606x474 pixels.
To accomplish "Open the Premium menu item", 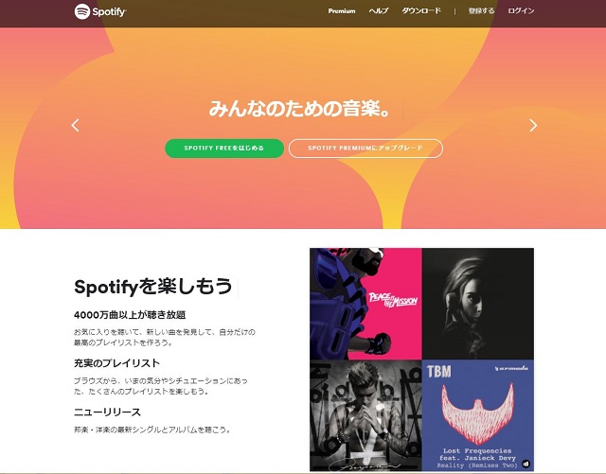I will coord(342,11).
